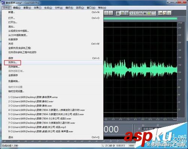Click the selection begin time field 0:00.000
This screenshot has height=149, width=188.
(x=148, y=129)
